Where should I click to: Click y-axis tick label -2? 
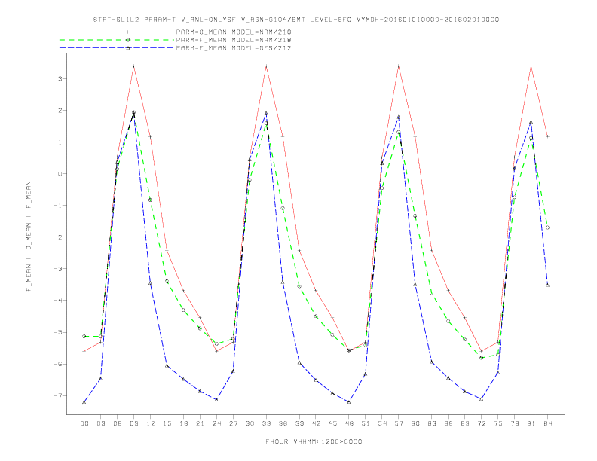57,237
